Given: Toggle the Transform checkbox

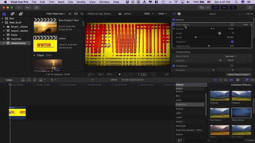Looking at the screenshot, I should point(174,66).
